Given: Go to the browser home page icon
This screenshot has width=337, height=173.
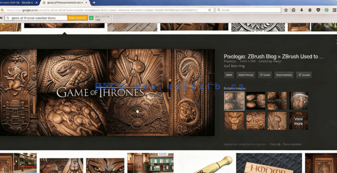Looking at the screenshot, I should 309,10.
